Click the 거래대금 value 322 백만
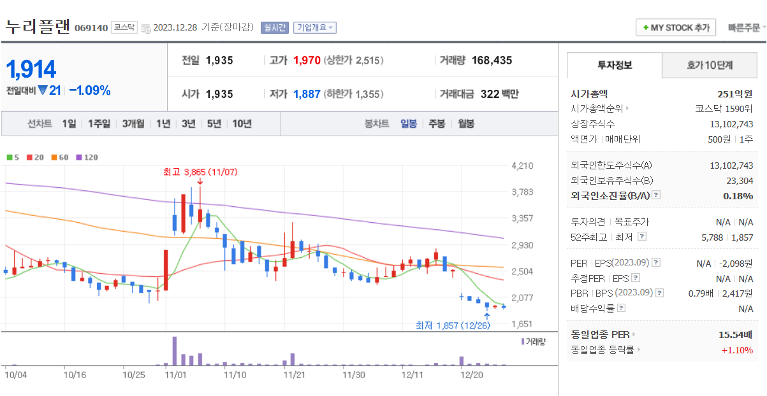The height and width of the screenshot is (396, 767). click(499, 94)
